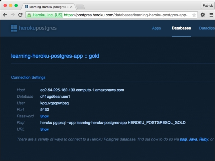Click the Heroku Postgres grid logo icon
Viewport: 215px width, 161px height.
[x=14, y=28]
